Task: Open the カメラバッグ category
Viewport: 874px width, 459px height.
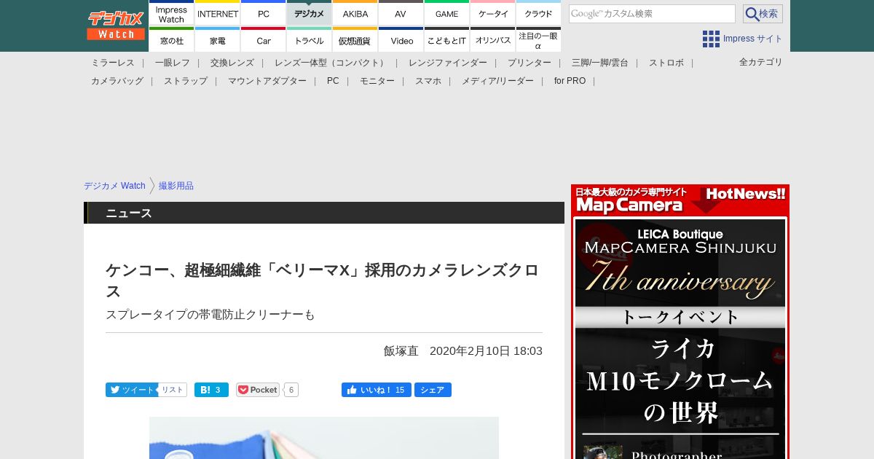Action: pos(117,81)
